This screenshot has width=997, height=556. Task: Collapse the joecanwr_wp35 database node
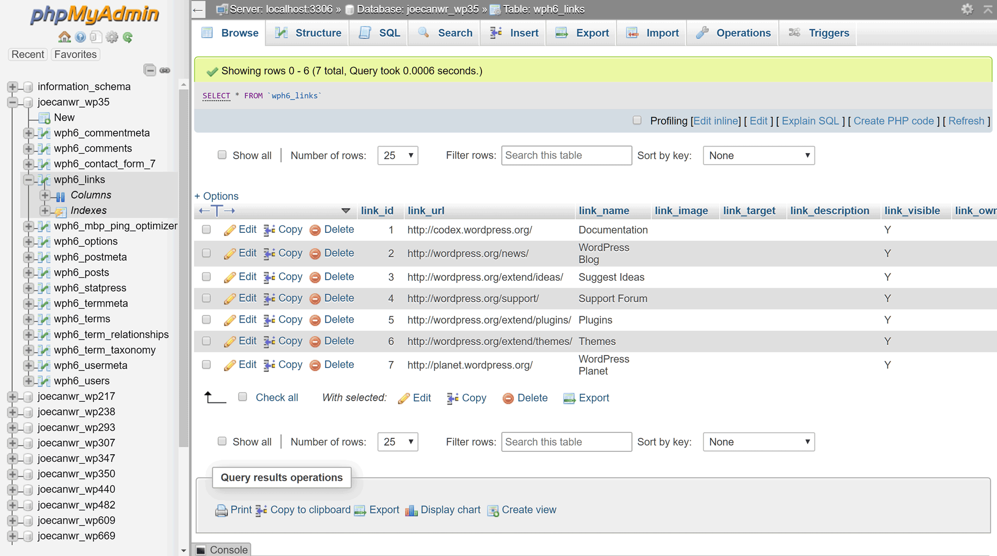pyautogui.click(x=12, y=102)
